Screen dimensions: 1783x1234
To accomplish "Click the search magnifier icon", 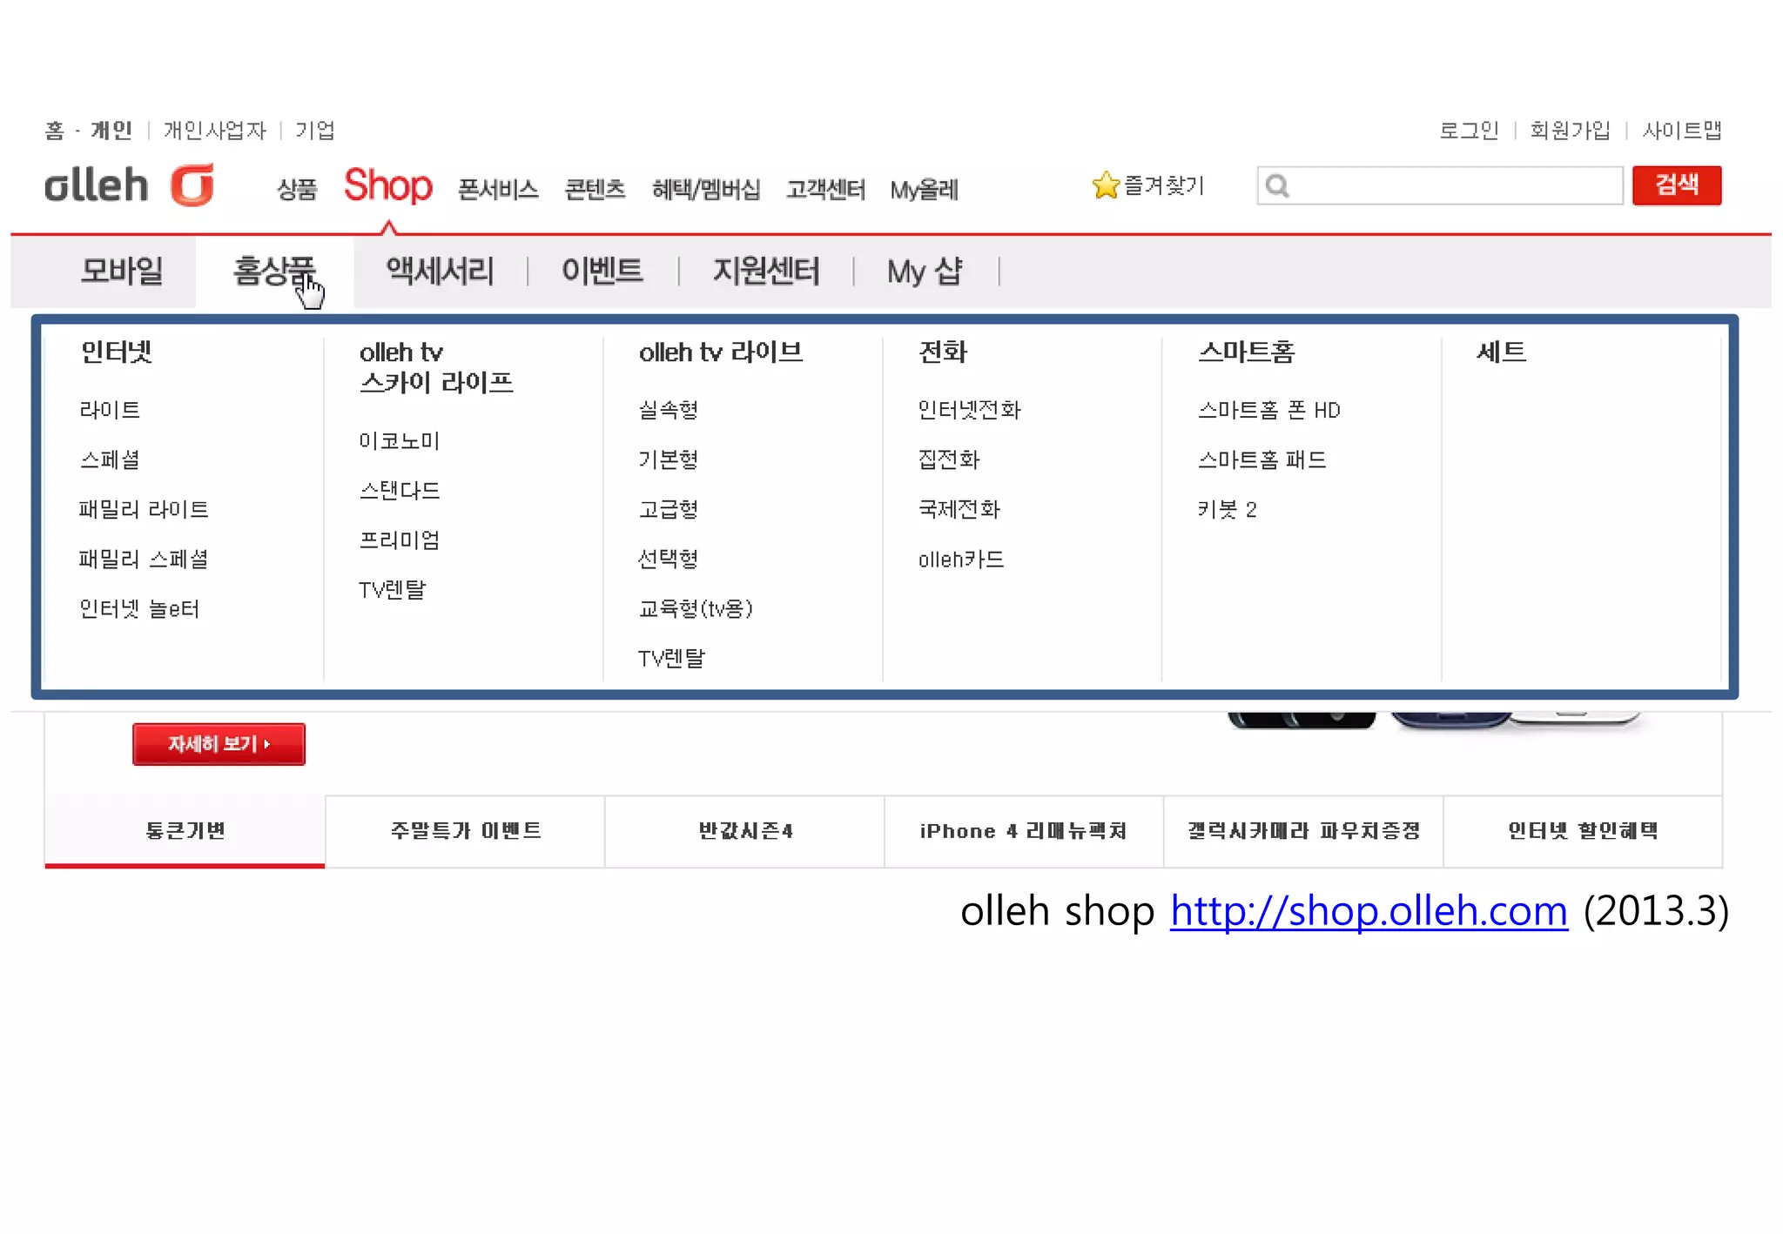I will (x=1277, y=185).
